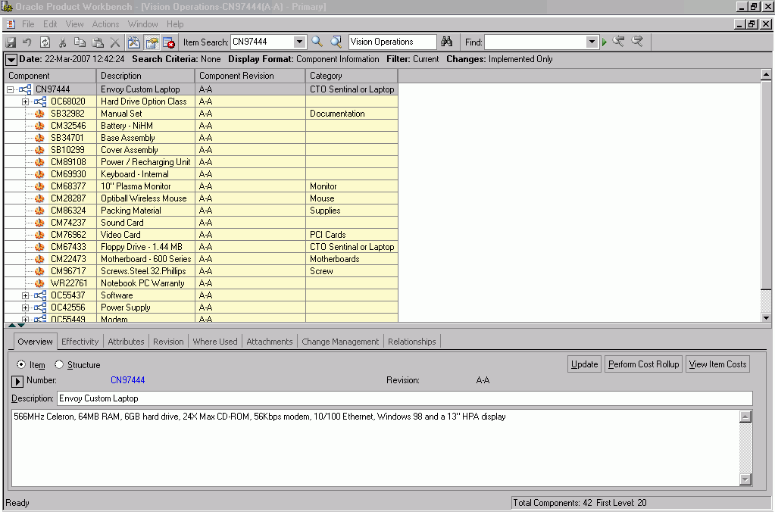775x512 pixels.
Task: Click the component icon beside SB32982
Action: (39, 114)
